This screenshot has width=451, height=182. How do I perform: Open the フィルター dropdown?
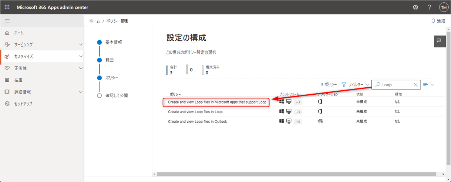click(x=355, y=85)
